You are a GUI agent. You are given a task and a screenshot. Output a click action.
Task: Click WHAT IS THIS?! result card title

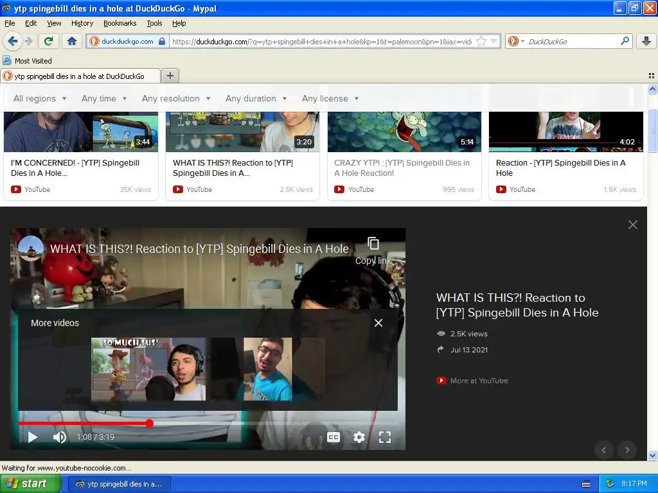(233, 168)
